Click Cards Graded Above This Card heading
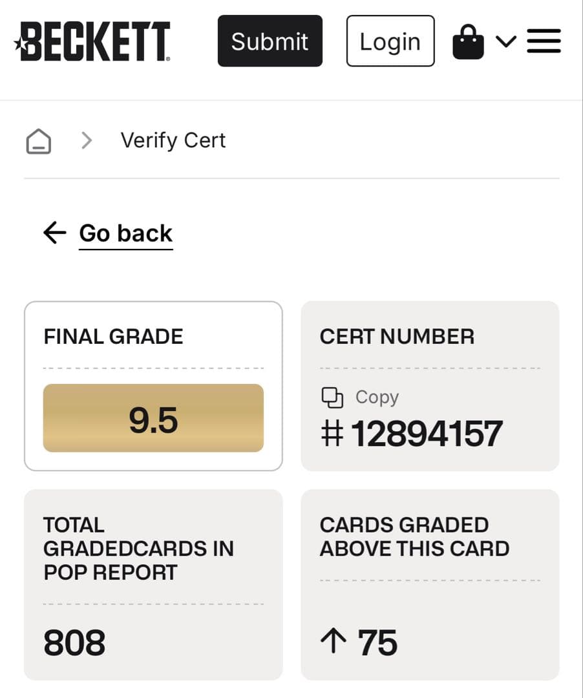583x698 pixels. 414,536
